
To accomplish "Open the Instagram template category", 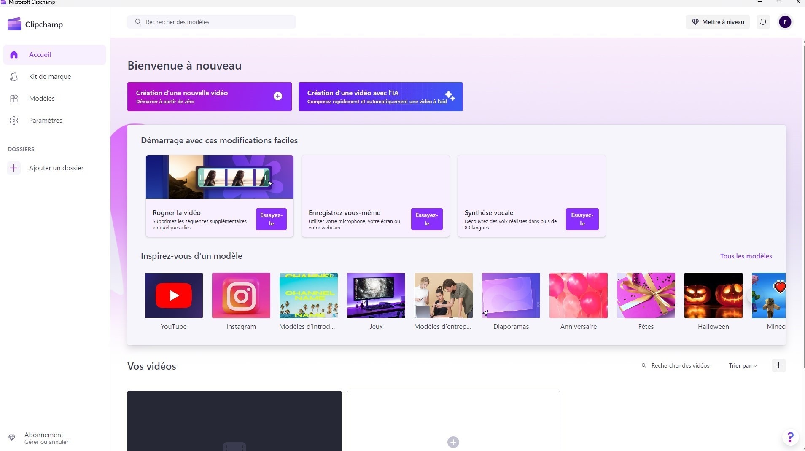I will [241, 295].
